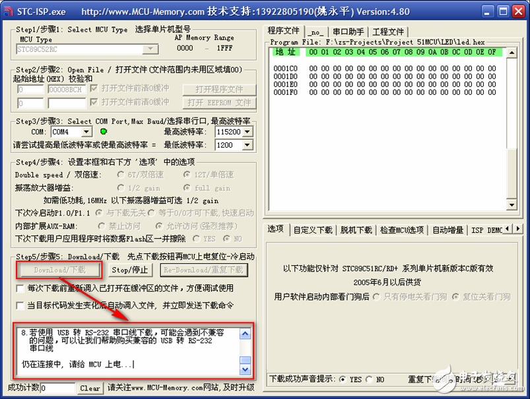This screenshot has width=530, height=399.
Task: Open the 脱机下载 tab
Action: click(x=356, y=230)
